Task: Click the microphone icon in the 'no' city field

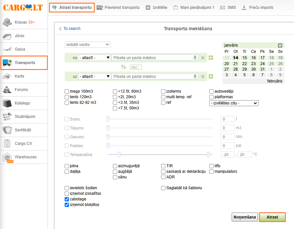Action: tap(195, 58)
